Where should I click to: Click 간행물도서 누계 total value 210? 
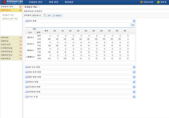[x=49, y=59]
